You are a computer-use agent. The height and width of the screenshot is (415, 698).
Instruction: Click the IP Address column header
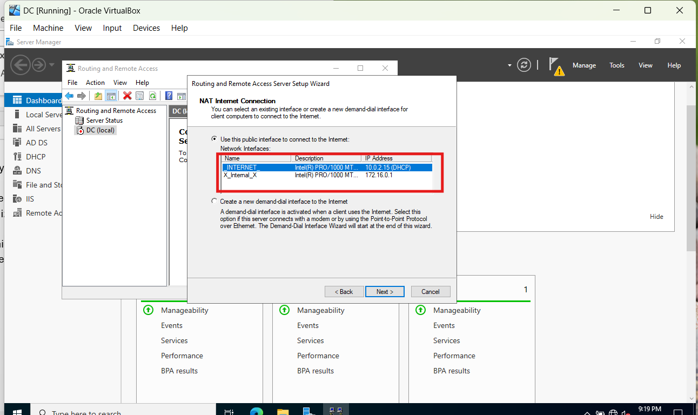tap(397, 158)
